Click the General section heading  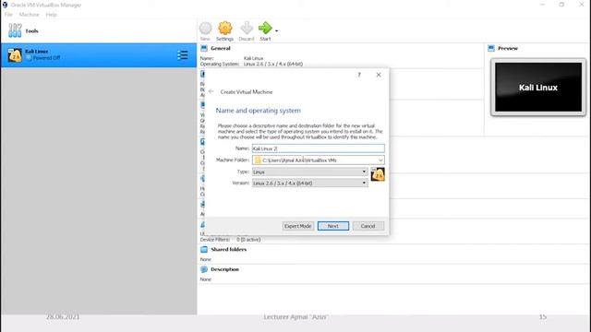tap(221, 48)
